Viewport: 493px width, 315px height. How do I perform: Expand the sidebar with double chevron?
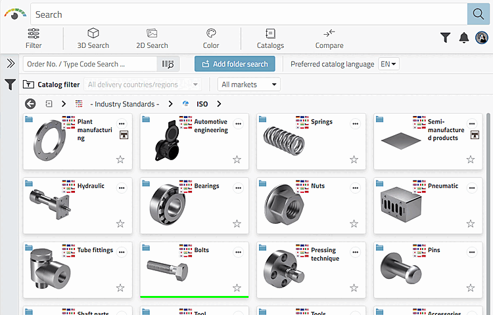[x=11, y=64]
